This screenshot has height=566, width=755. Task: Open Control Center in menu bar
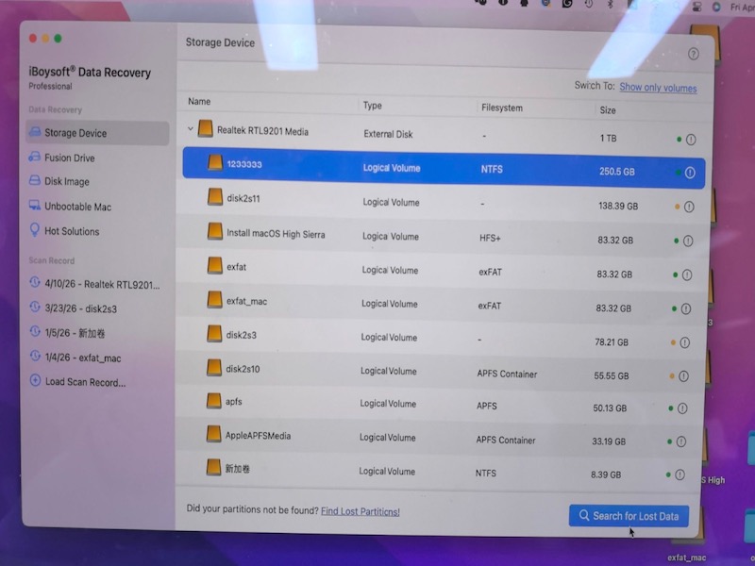tap(696, 7)
